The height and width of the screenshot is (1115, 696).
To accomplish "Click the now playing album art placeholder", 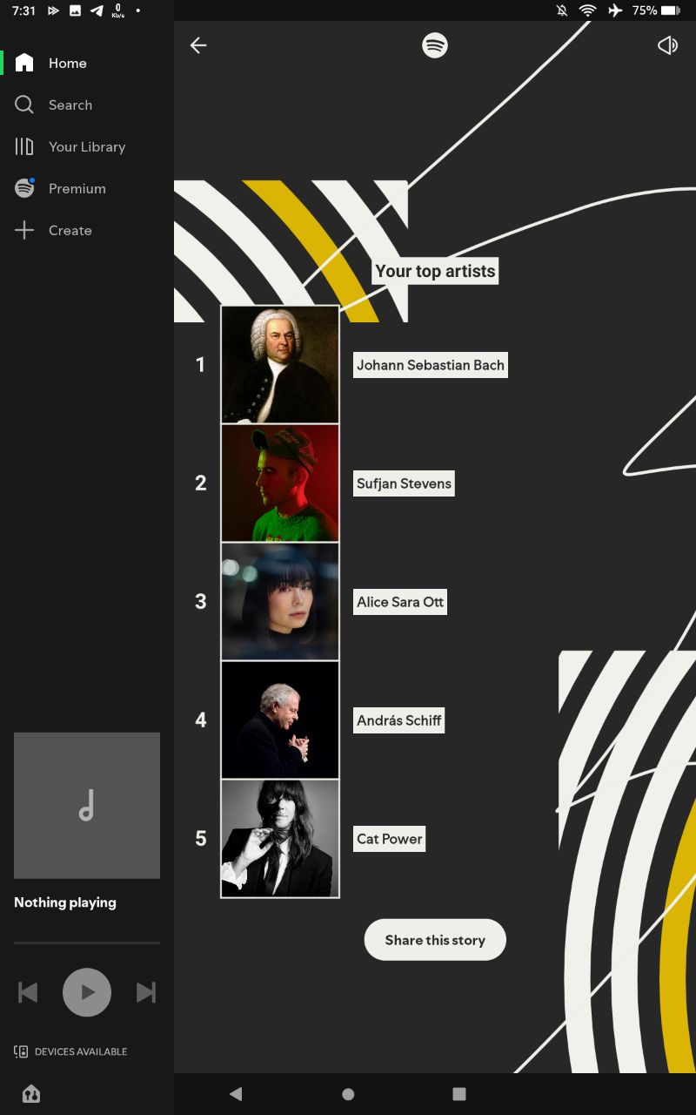I will click(87, 805).
